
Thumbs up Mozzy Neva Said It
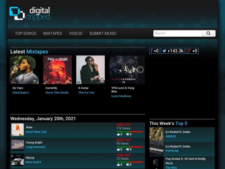[x=118, y=164]
